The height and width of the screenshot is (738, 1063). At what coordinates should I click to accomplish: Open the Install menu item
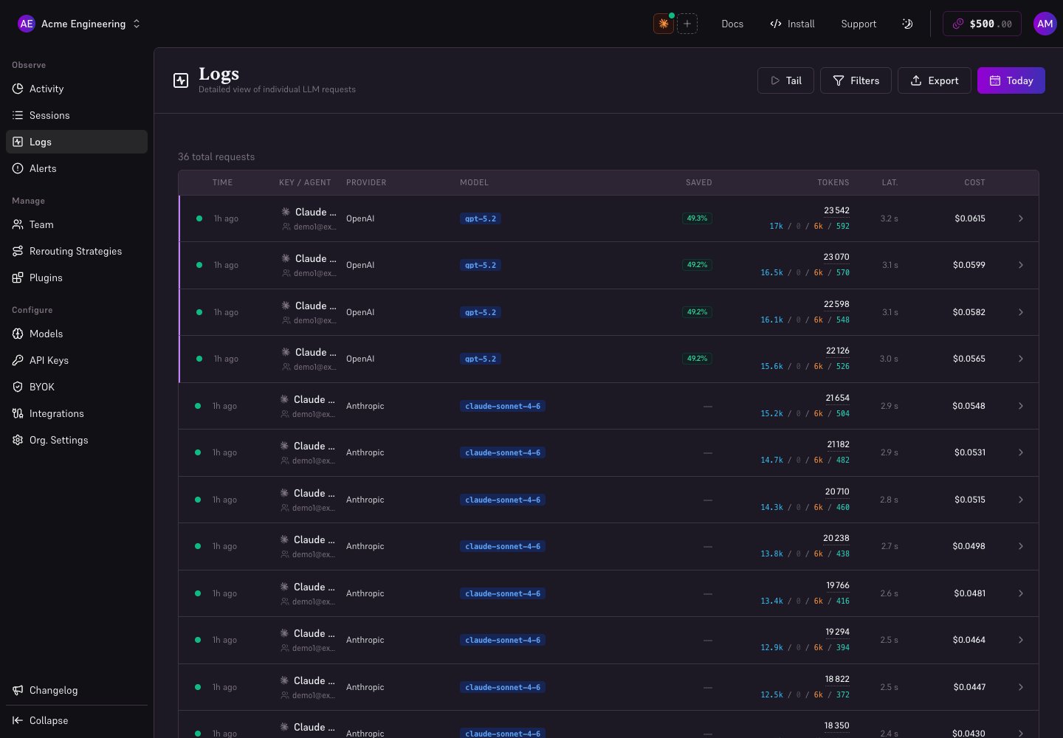[x=792, y=24]
